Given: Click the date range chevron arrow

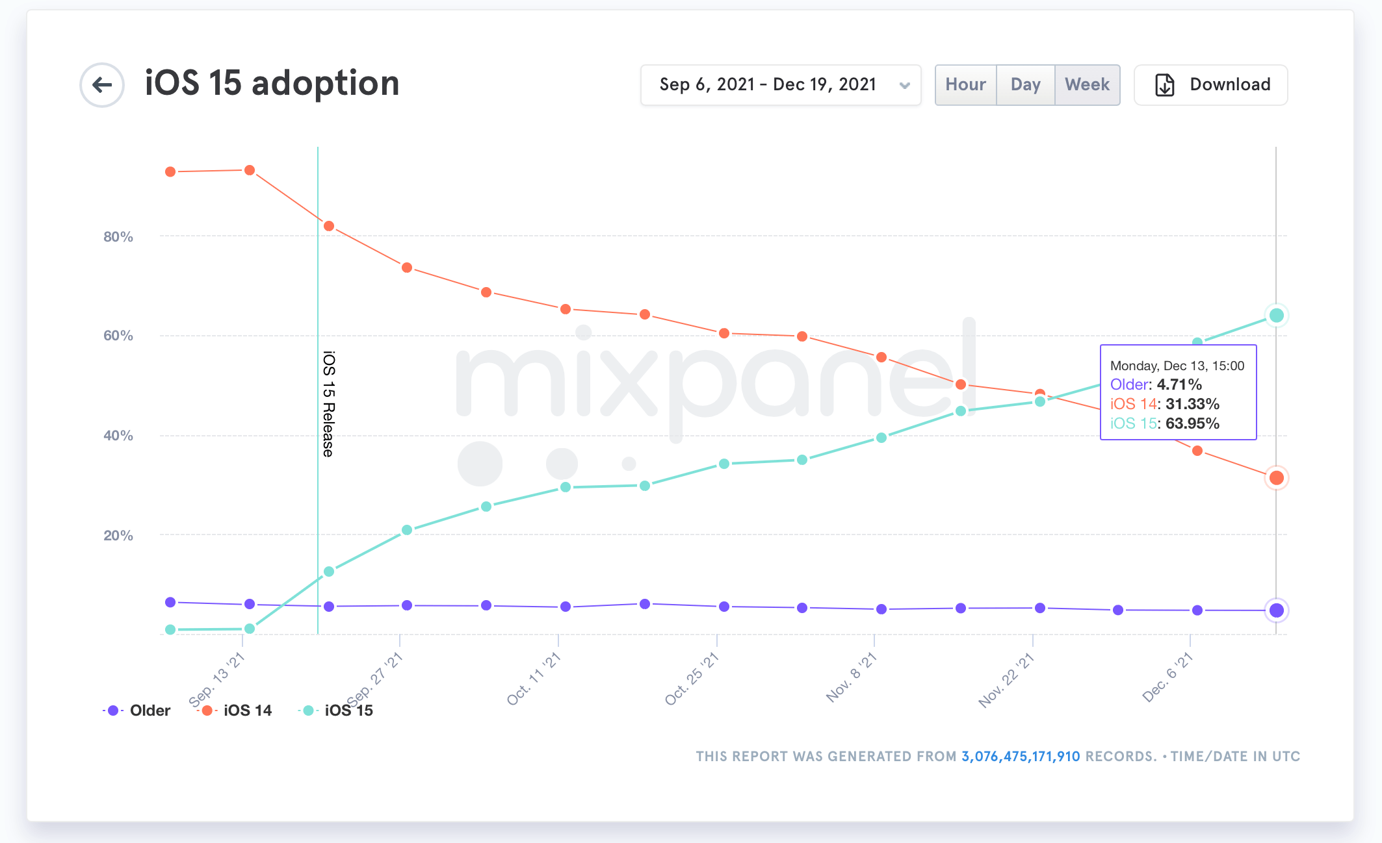Looking at the screenshot, I should click(904, 86).
